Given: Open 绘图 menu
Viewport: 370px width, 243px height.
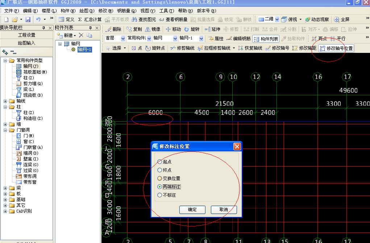Looking at the screenshot, I should [87, 11].
